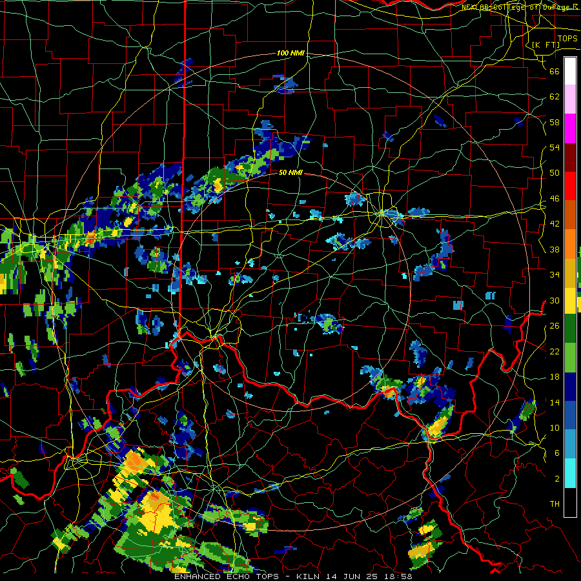Click the "50 NMI" range ring label
This screenshot has width=581, height=581.
[x=290, y=172]
